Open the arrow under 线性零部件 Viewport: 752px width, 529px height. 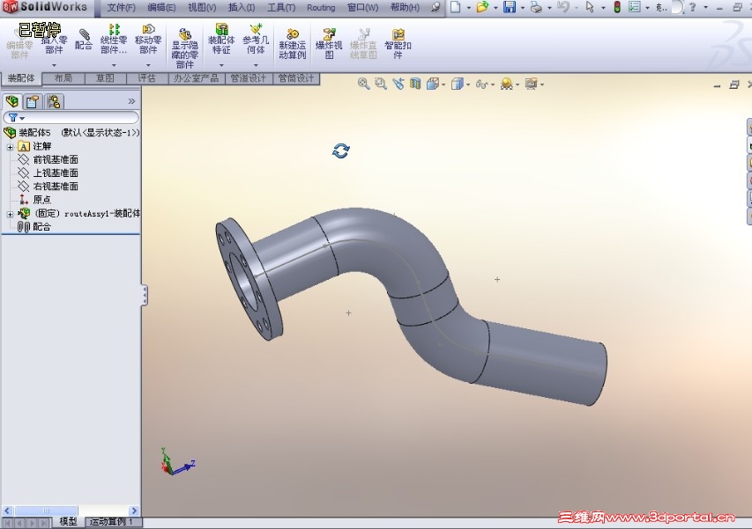click(114, 65)
